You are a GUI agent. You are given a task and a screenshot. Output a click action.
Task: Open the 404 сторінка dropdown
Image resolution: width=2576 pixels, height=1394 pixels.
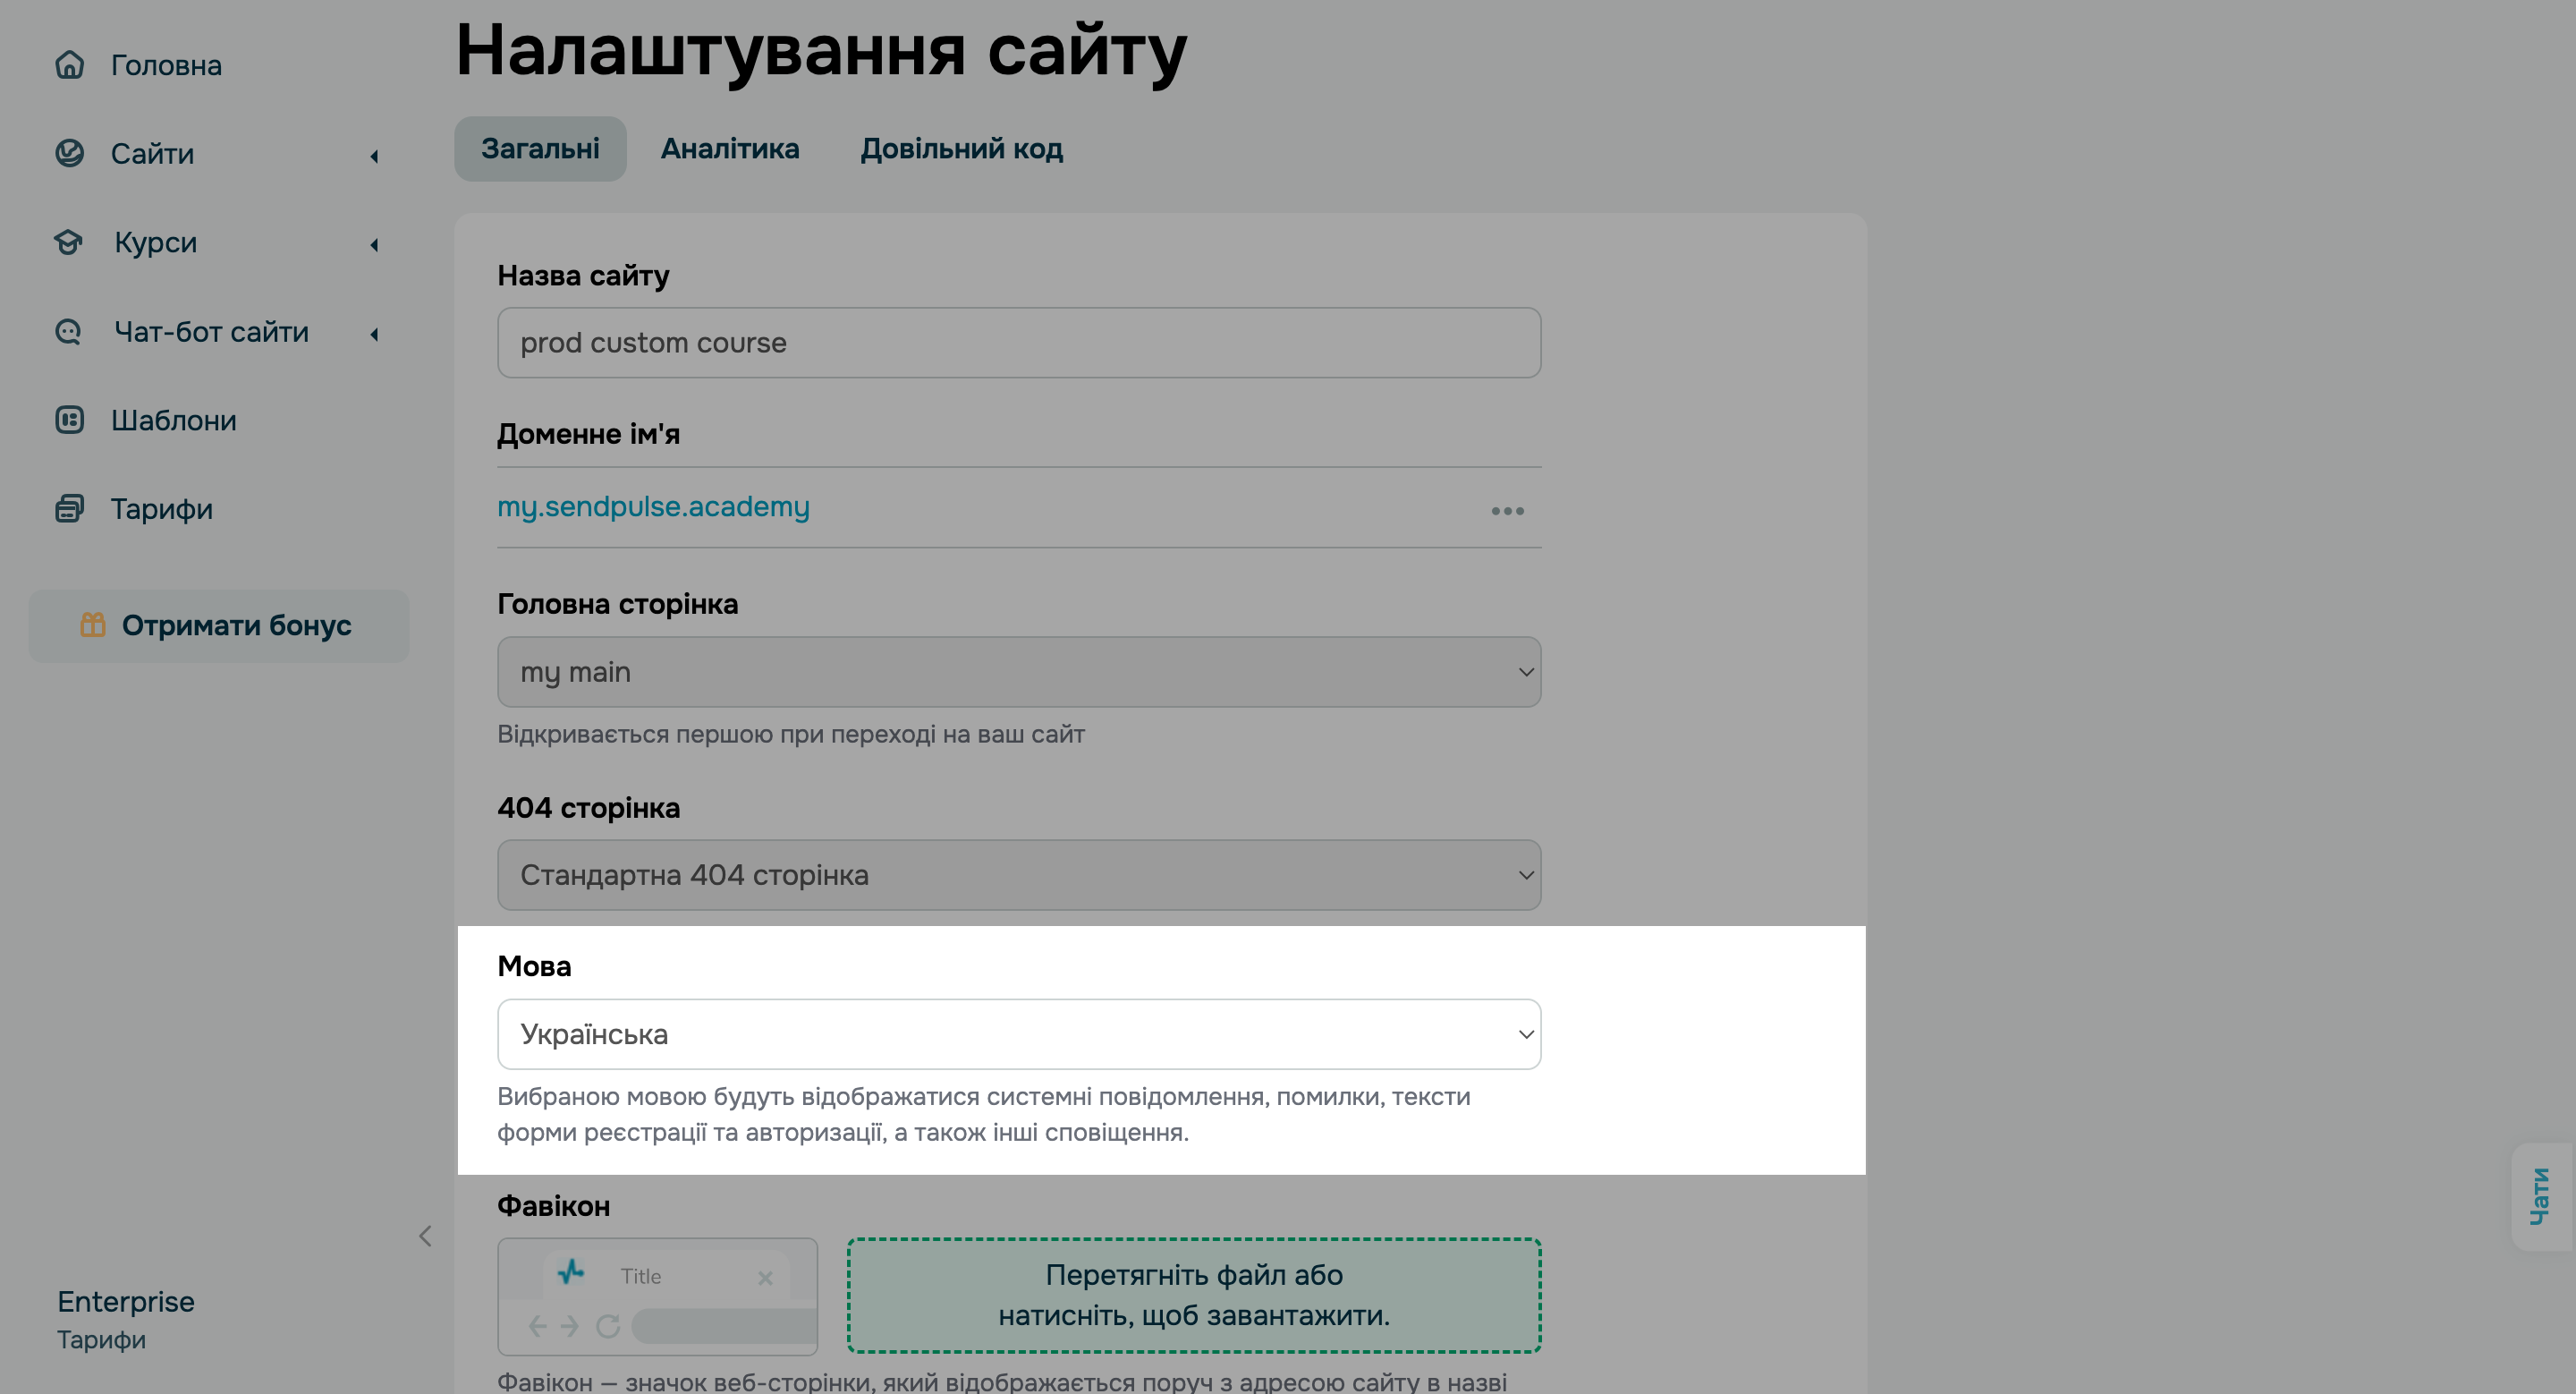coord(1018,874)
